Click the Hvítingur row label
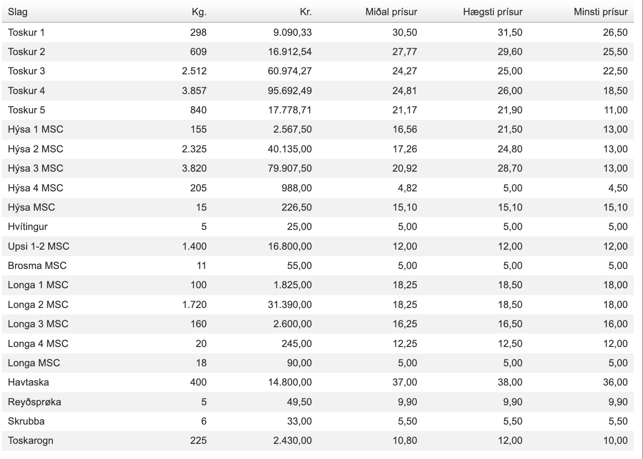 click(x=28, y=227)
